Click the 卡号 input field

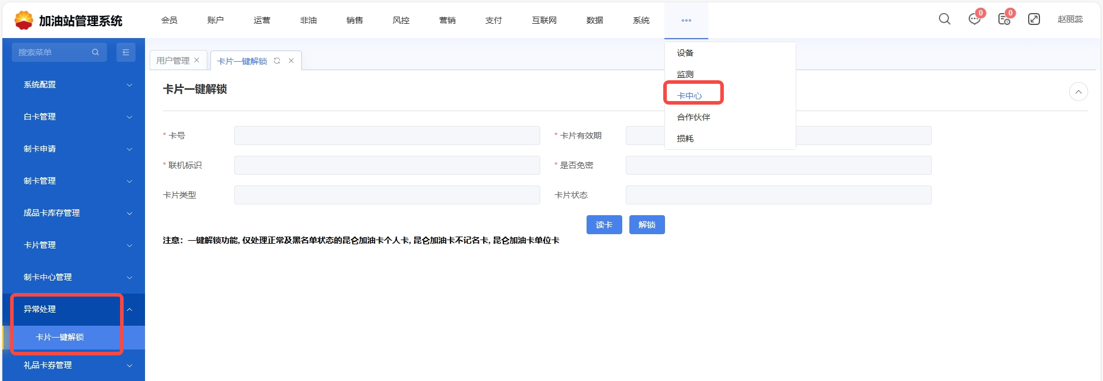387,136
